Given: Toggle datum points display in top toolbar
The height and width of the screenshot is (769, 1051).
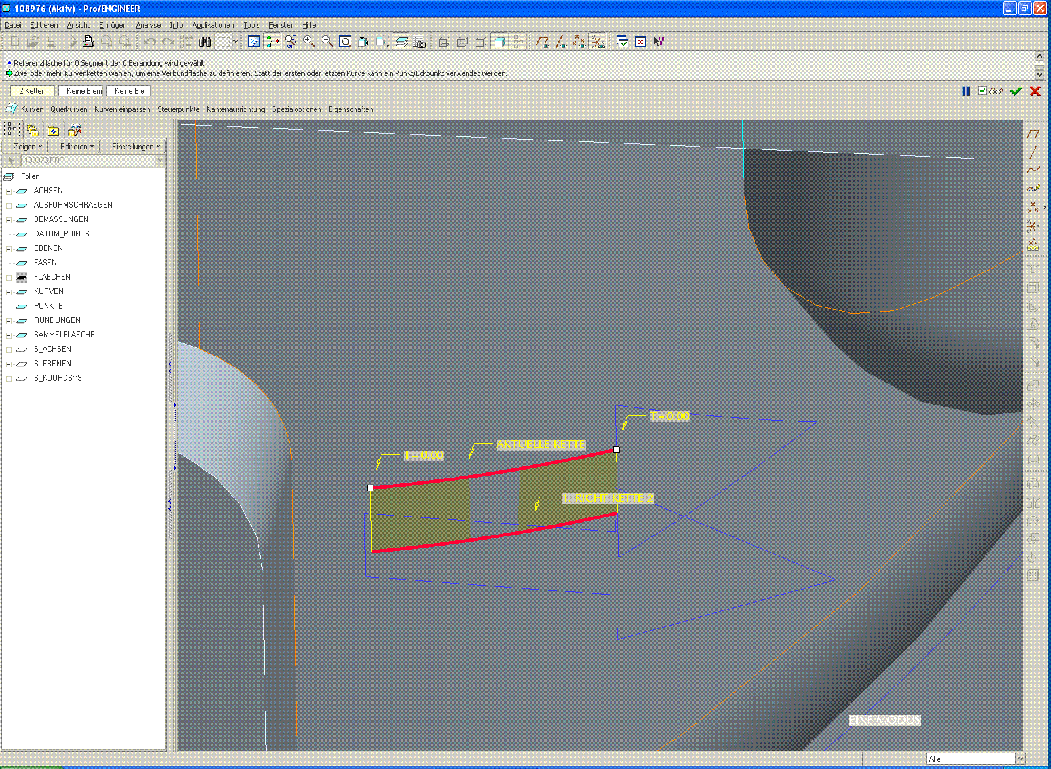Looking at the screenshot, I should point(579,41).
